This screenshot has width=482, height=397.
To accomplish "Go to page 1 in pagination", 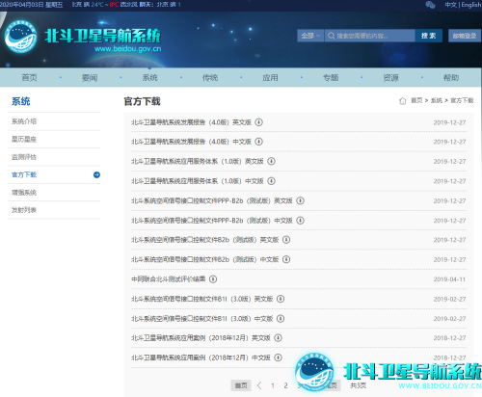I will tap(273, 385).
